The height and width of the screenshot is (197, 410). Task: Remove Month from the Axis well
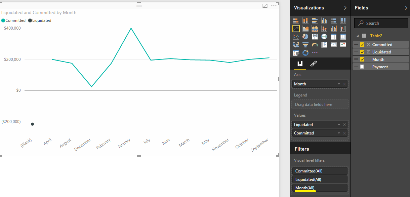click(x=344, y=84)
